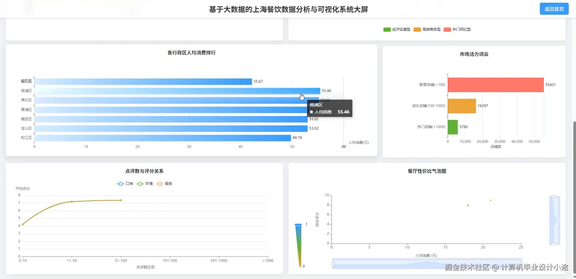Hide the 口味 series in the line chart legend
The image size is (576, 279).
[x=125, y=184]
